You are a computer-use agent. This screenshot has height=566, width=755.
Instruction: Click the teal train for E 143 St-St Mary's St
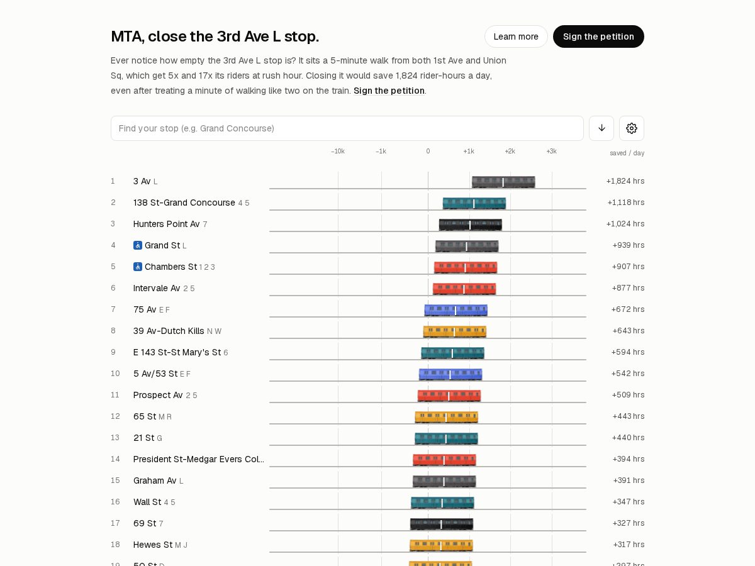coord(453,353)
